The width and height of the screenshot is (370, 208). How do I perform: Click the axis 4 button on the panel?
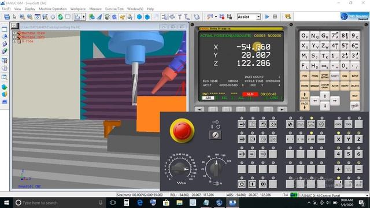click(x=338, y=154)
